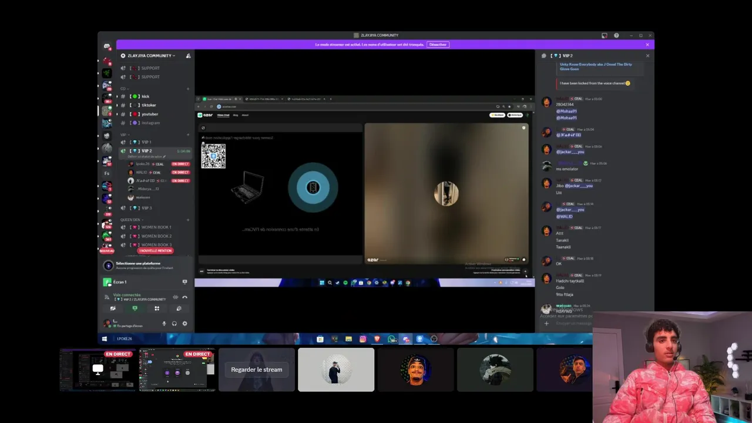Add a channel to QUEEN DEN category
Screen dimensions: 752x423
188,220
